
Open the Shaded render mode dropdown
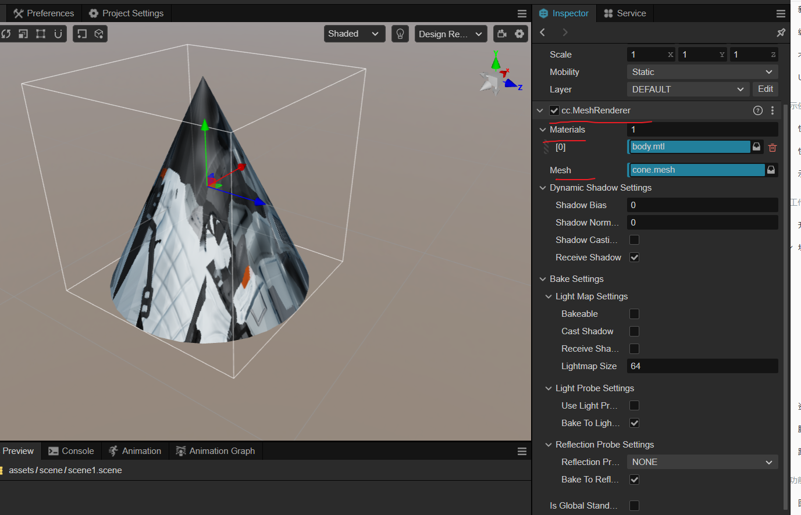[354, 34]
